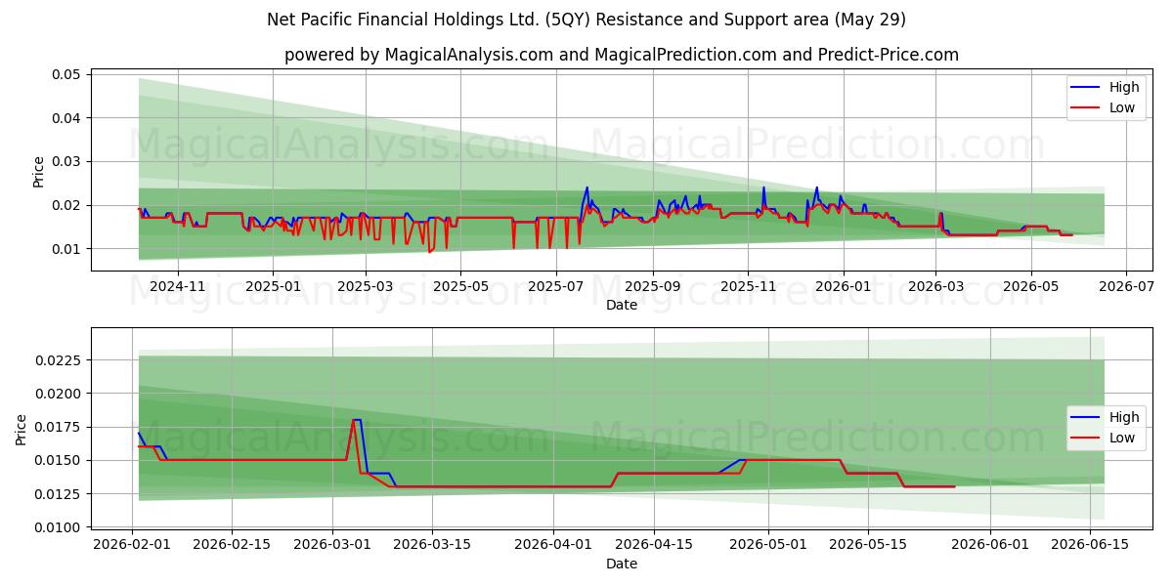Viewport: 1173px width, 586px height.
Task: Click the 2026-05-01 tick label
Action: pyautogui.click(x=767, y=545)
